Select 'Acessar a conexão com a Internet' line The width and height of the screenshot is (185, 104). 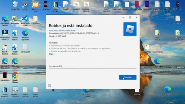point(65,51)
